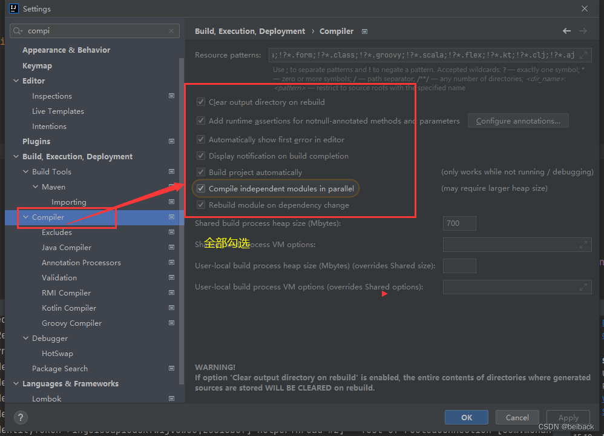Click Cancel to discard changes
The image size is (604, 436).
coord(517,417)
